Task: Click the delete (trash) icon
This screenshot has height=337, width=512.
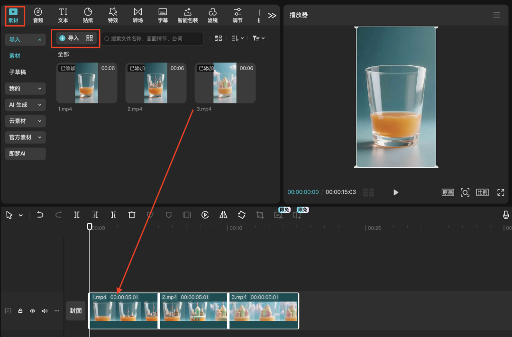Action: point(132,215)
